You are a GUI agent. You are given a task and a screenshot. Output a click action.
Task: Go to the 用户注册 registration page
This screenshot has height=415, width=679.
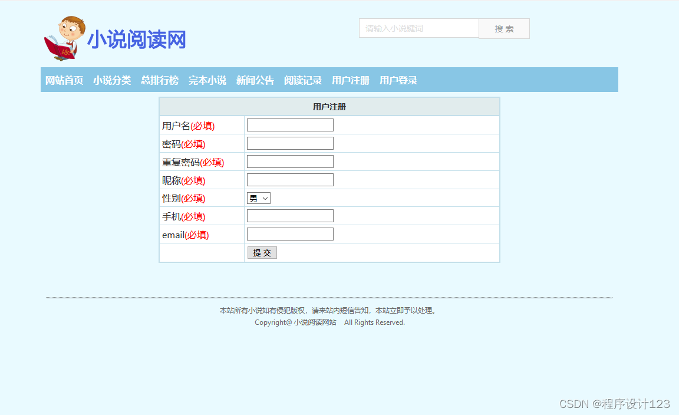pyautogui.click(x=350, y=81)
